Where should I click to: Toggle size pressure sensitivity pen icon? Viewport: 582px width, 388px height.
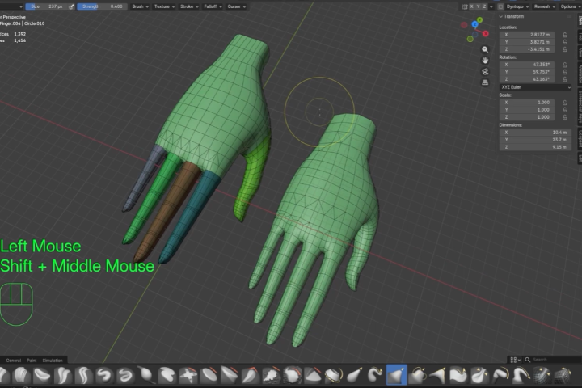pyautogui.click(x=71, y=6)
